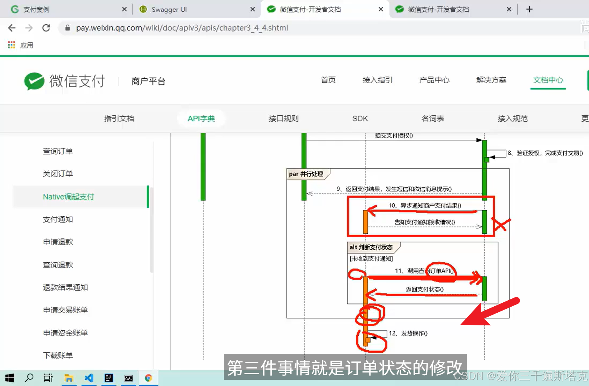This screenshot has width=589, height=386.
Task: Open 申请资金账单 in the sidebar
Action: (x=65, y=333)
